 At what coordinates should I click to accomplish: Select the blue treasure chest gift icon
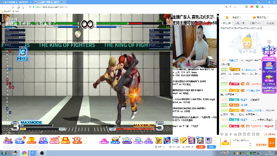coord(115,140)
